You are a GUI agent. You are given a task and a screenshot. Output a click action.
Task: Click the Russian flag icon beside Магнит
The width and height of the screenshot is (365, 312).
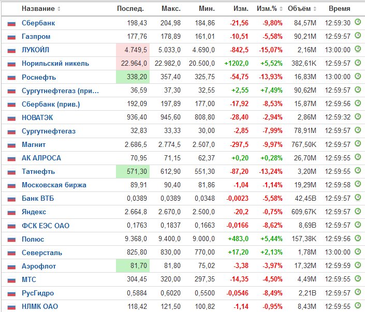coord(11,145)
